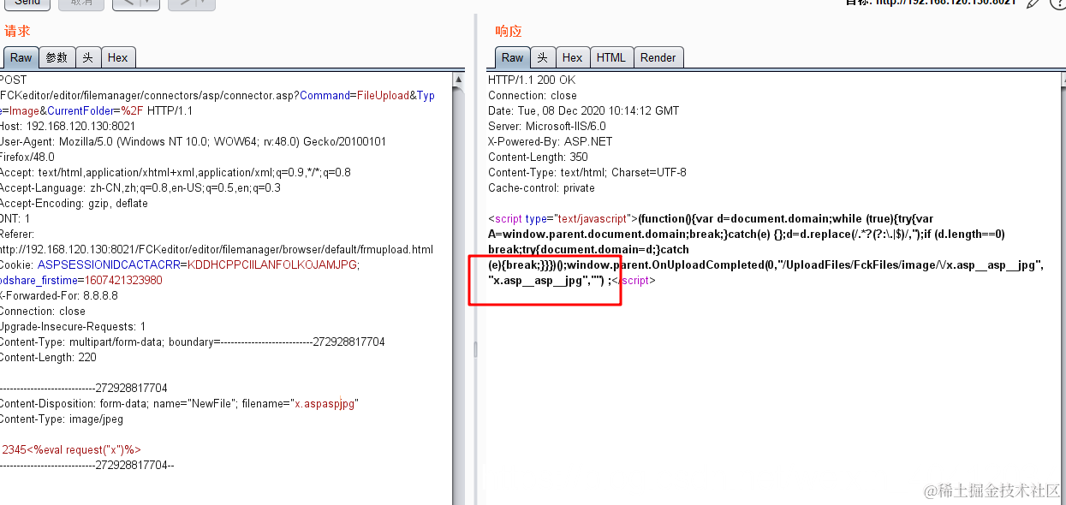Click the multipart/form-data Content-Type line
Viewport: 1066px width, 505px height.
click(x=193, y=342)
